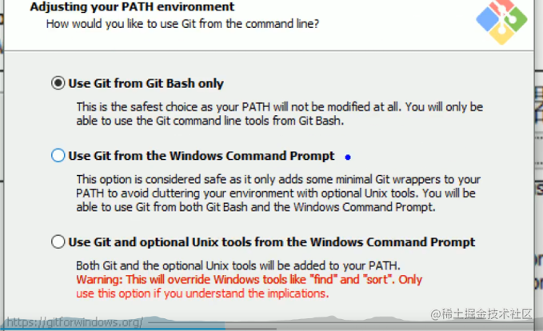Click the 'Use Git from Git Bash only' label text
This screenshot has height=331, width=543.
pyautogui.click(x=146, y=83)
